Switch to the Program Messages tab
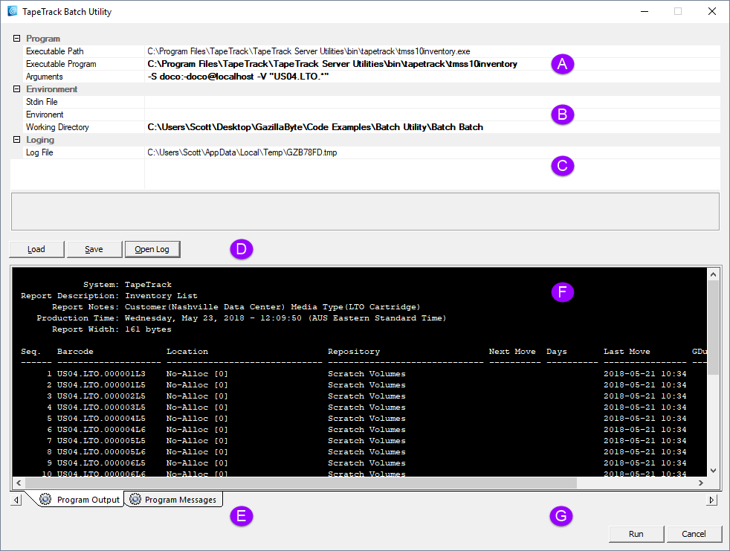The height and width of the screenshot is (551, 730). (174, 499)
